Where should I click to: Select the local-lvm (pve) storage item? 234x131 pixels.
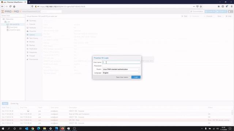[x=15, y=30]
